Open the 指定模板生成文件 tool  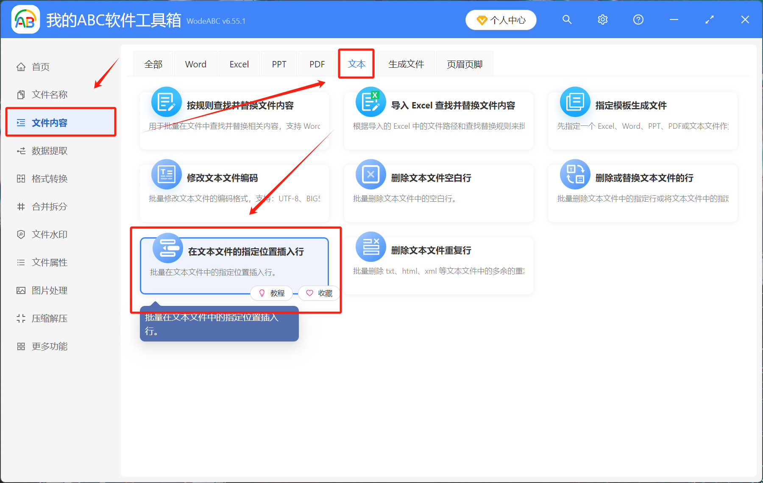tap(574, 102)
